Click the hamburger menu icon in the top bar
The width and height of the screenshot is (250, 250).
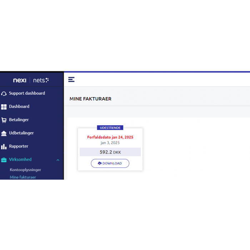71,79
